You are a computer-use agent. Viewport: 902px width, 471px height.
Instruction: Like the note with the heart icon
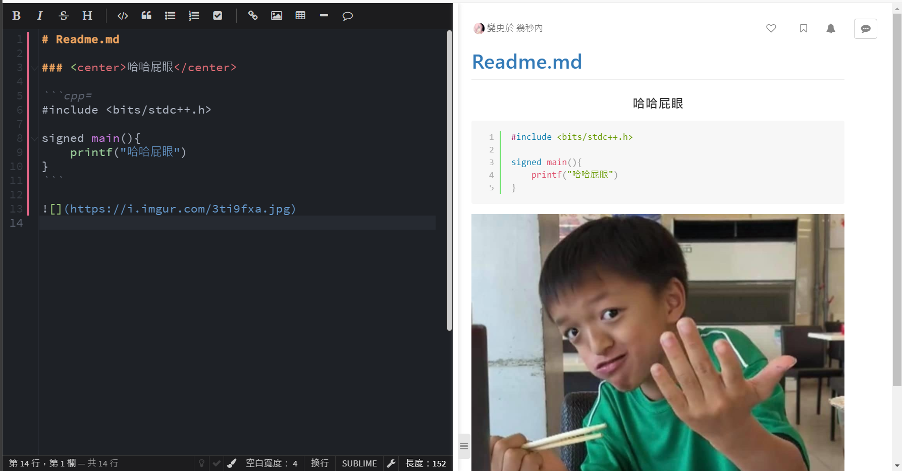pos(771,29)
